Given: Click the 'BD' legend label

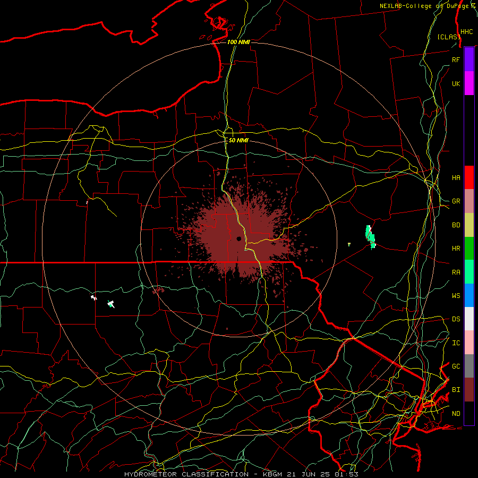Looking at the screenshot, I should coord(456,225).
